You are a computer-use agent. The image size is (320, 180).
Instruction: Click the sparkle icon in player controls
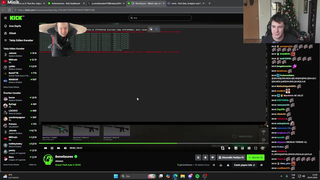click(229, 148)
